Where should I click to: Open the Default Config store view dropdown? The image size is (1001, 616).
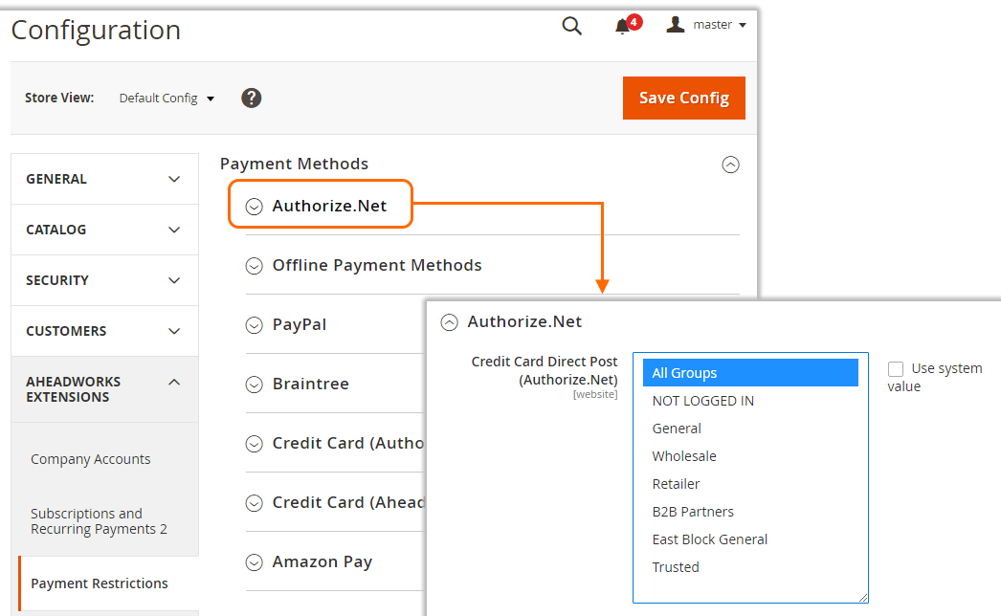[167, 99]
